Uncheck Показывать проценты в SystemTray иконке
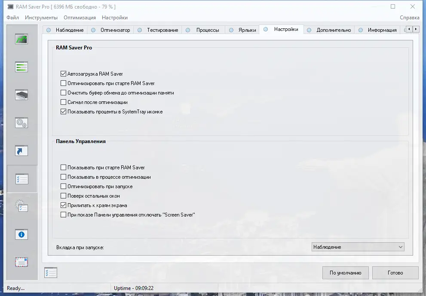 point(63,112)
